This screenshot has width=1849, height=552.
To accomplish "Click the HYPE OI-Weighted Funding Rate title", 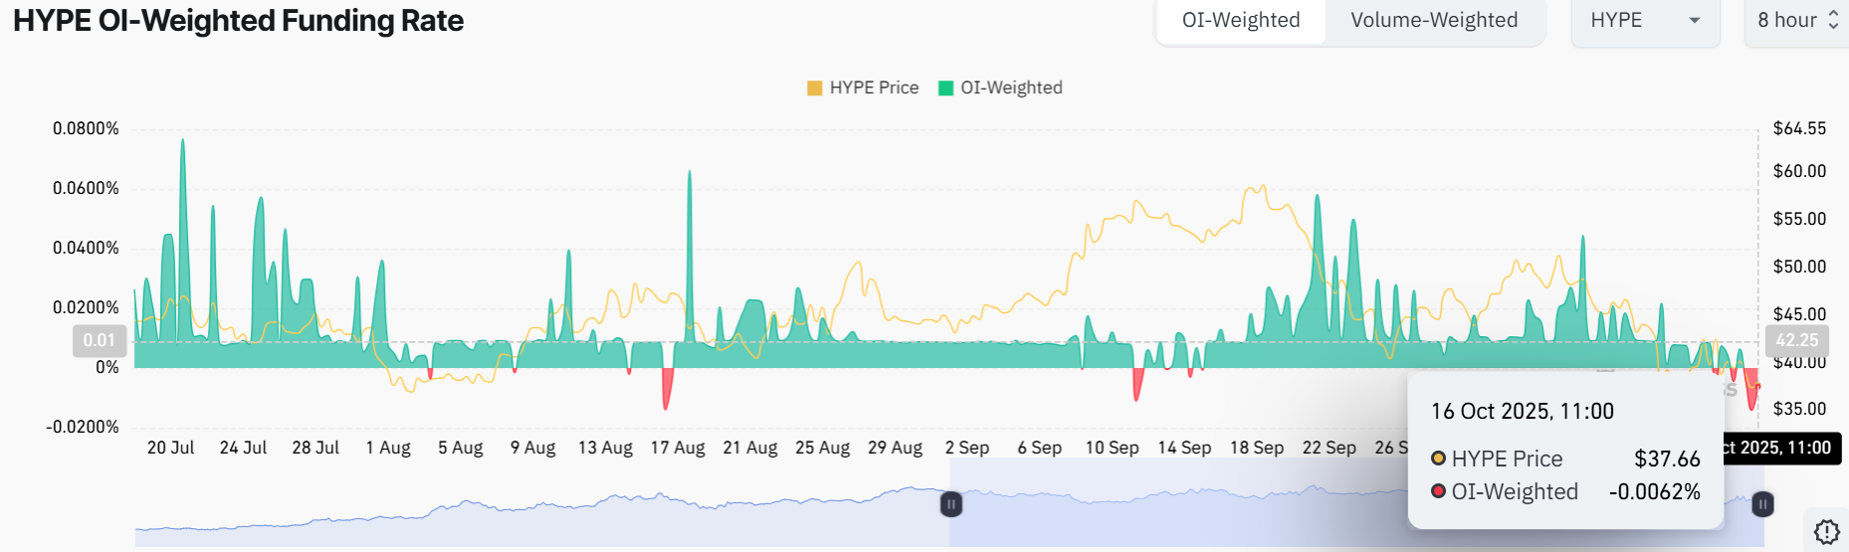I will click(x=239, y=21).
